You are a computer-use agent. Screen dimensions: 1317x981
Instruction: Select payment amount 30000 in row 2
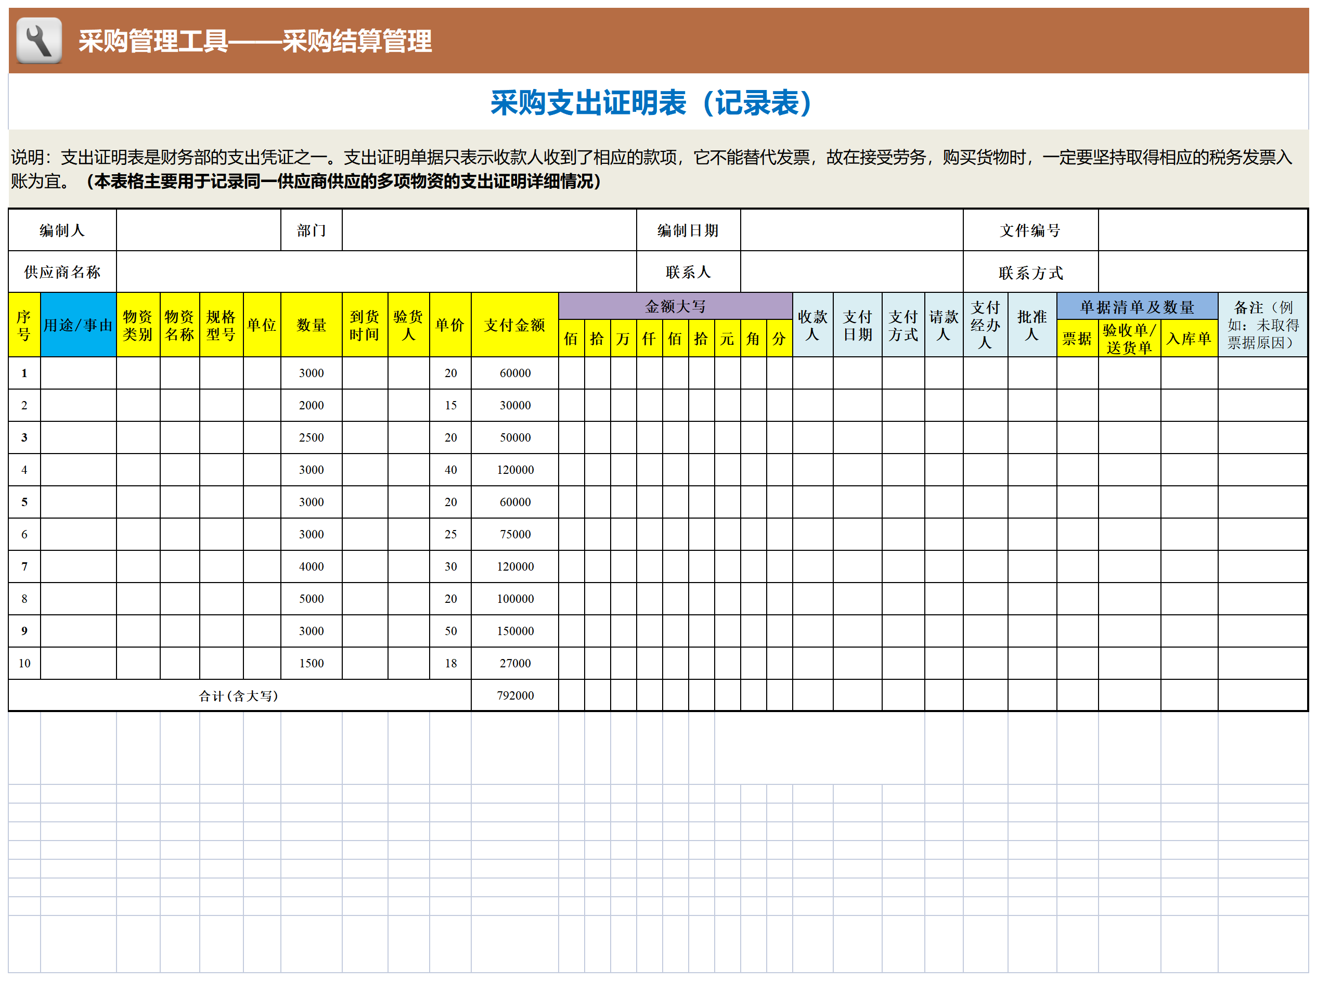coord(515,405)
